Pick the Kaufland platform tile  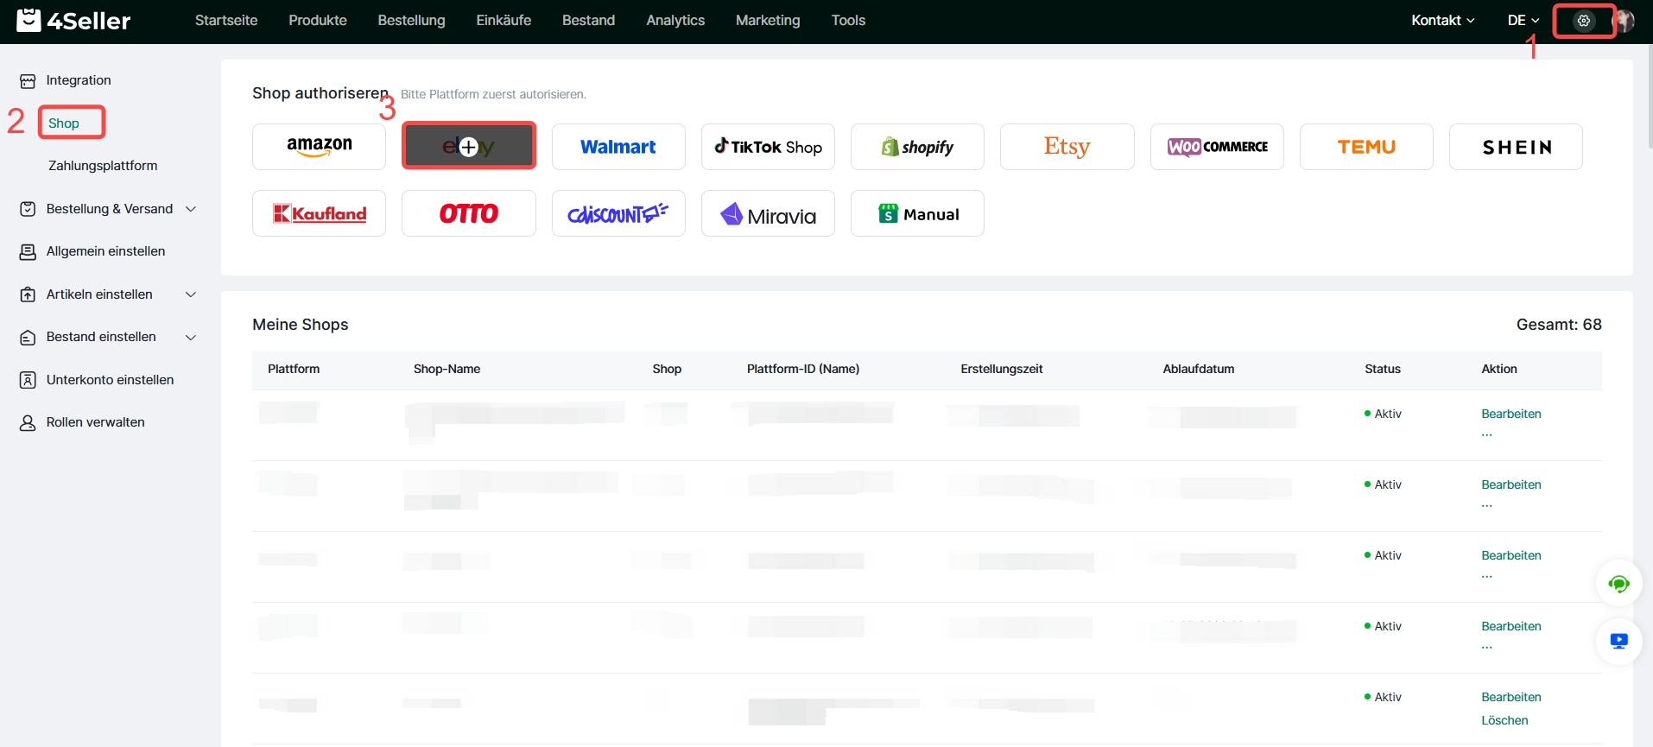tap(319, 213)
